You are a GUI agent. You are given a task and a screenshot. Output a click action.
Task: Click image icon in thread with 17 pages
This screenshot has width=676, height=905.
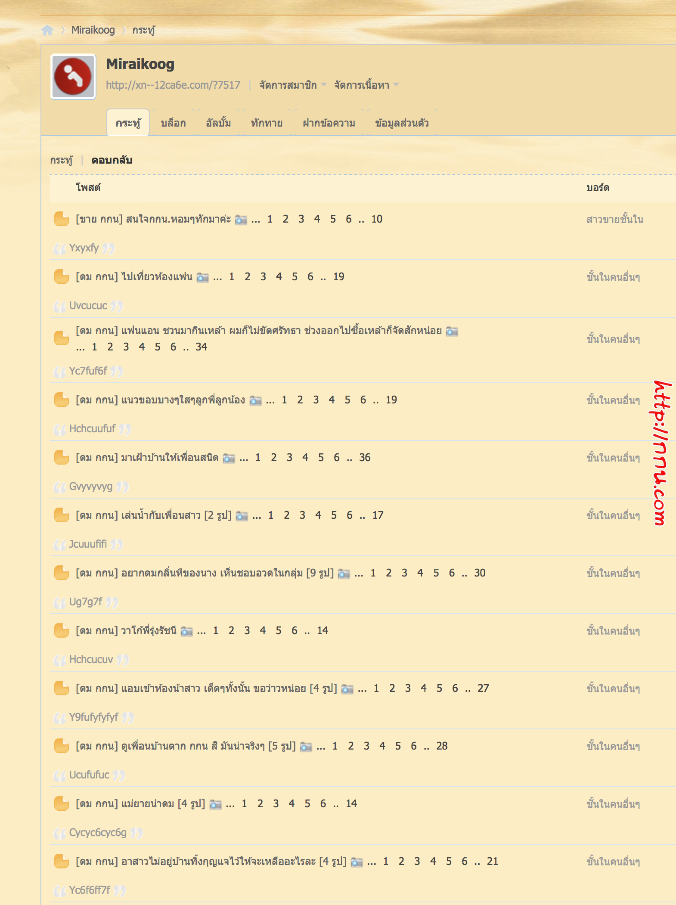[x=242, y=516]
